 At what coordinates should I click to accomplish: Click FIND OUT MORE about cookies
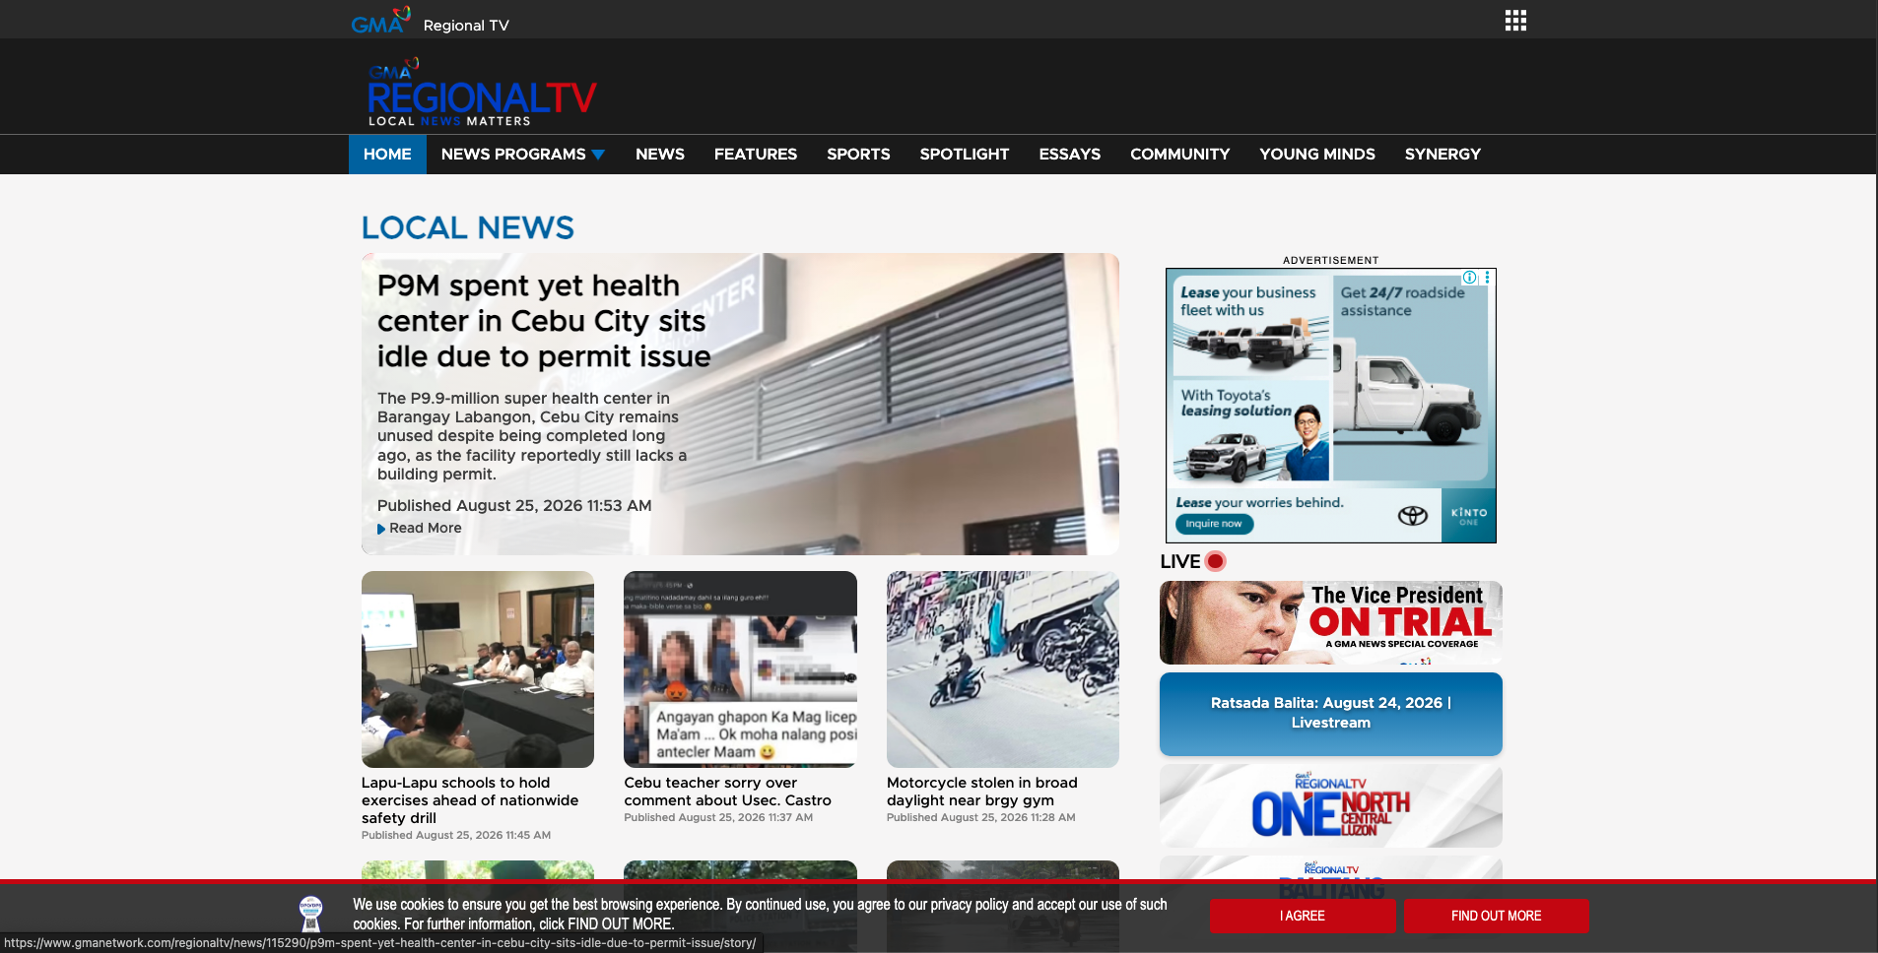point(1496,916)
